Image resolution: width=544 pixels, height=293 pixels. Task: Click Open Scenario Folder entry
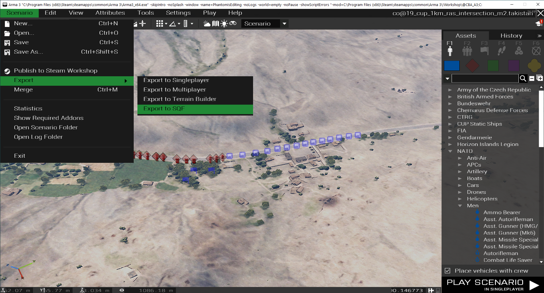[67, 128]
